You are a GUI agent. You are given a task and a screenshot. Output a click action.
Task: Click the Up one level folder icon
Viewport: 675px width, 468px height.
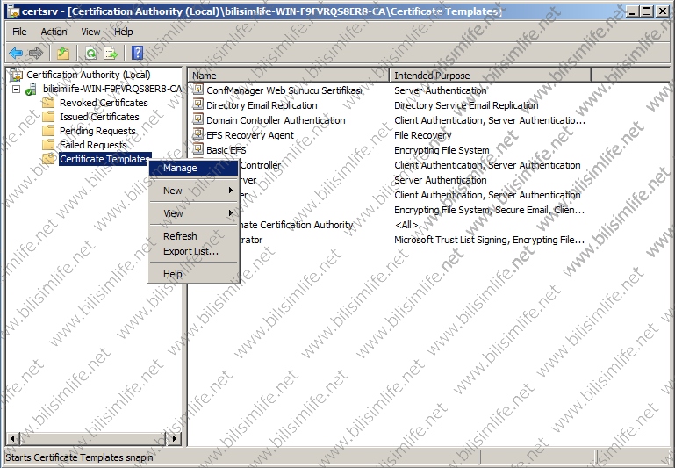(63, 54)
